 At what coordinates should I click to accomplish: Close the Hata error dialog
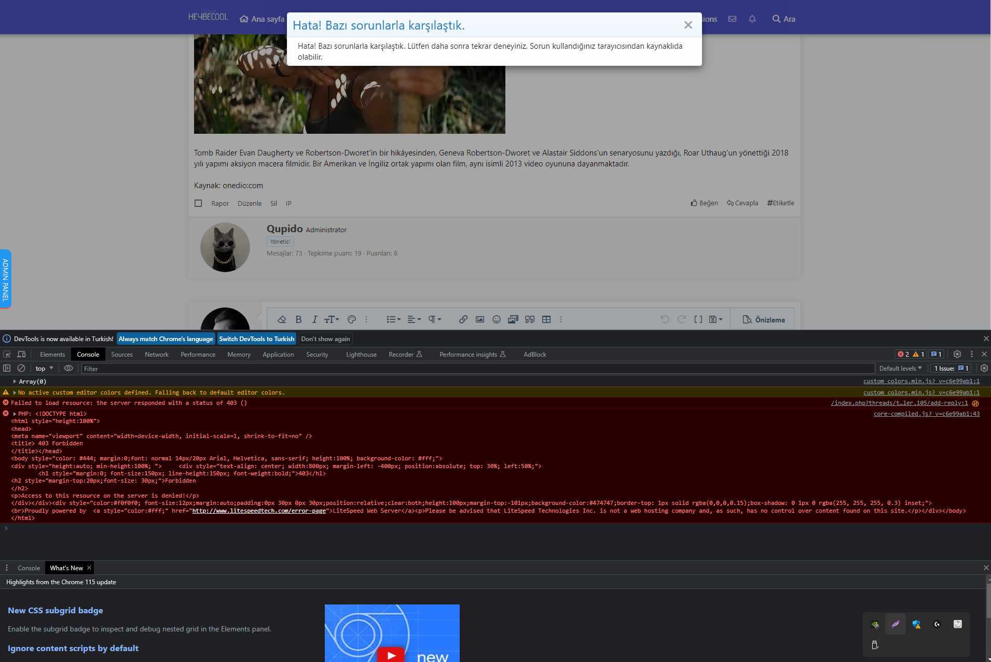688,25
